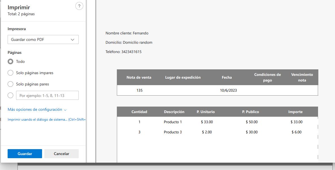Click the Descripción column header
This screenshot has height=170, width=335.
tap(174, 112)
